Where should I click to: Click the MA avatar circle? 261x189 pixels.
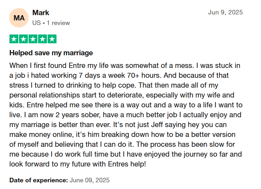point(19,18)
